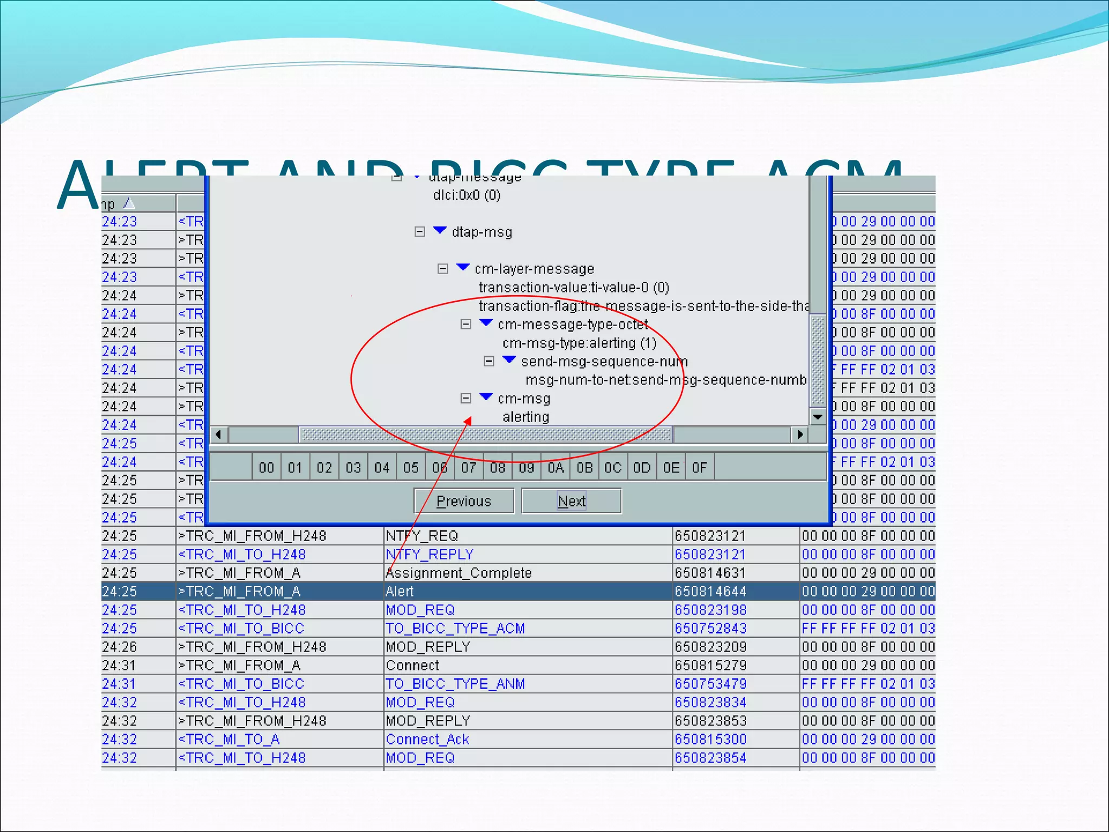Collapse the dtap-msg tree node
The width and height of the screenshot is (1109, 832).
pyautogui.click(x=420, y=232)
